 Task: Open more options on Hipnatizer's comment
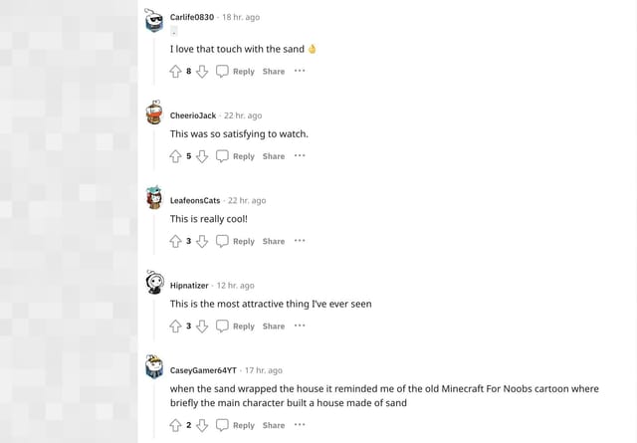[300, 327]
